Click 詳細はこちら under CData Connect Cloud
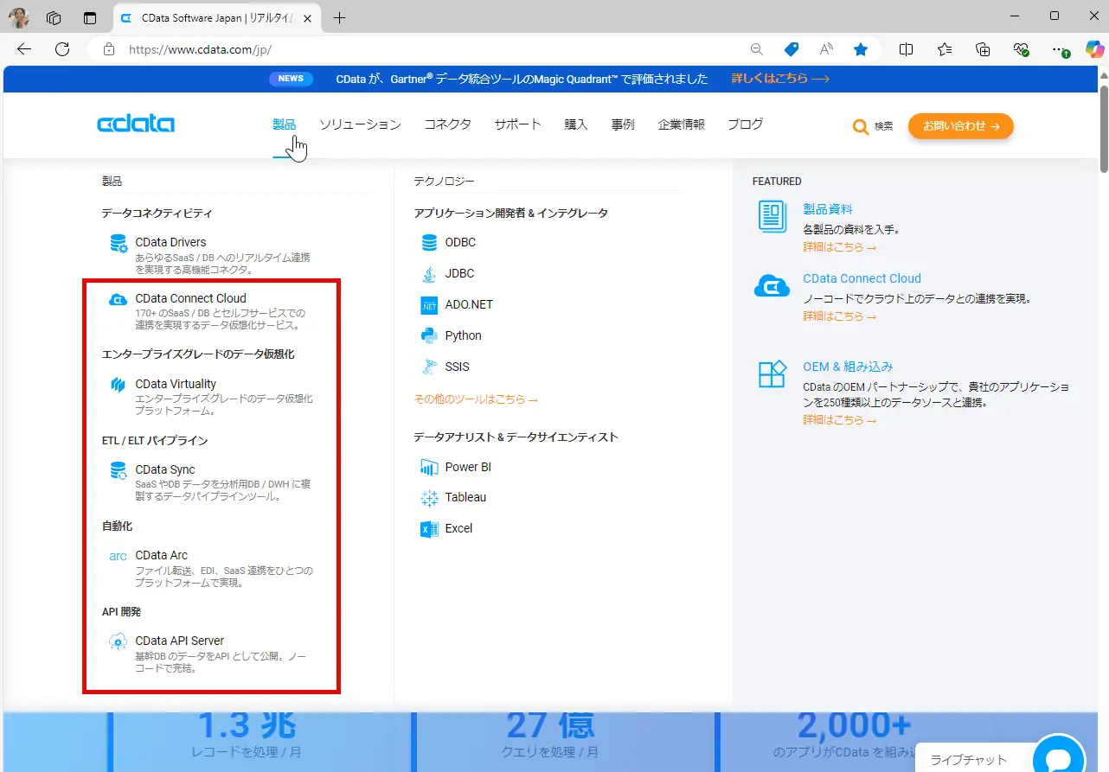The height and width of the screenshot is (772, 1109). [x=839, y=316]
